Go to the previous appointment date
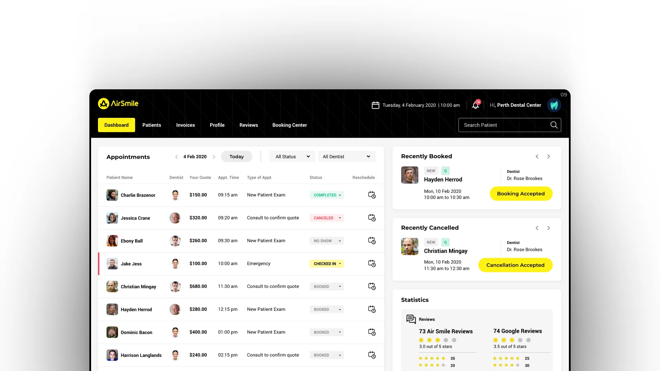The width and height of the screenshot is (660, 371). coord(177,157)
